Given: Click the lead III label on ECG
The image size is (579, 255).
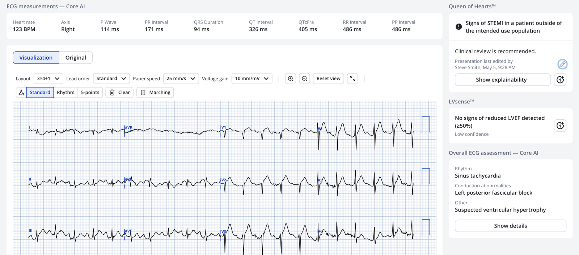Looking at the screenshot, I should (31, 230).
